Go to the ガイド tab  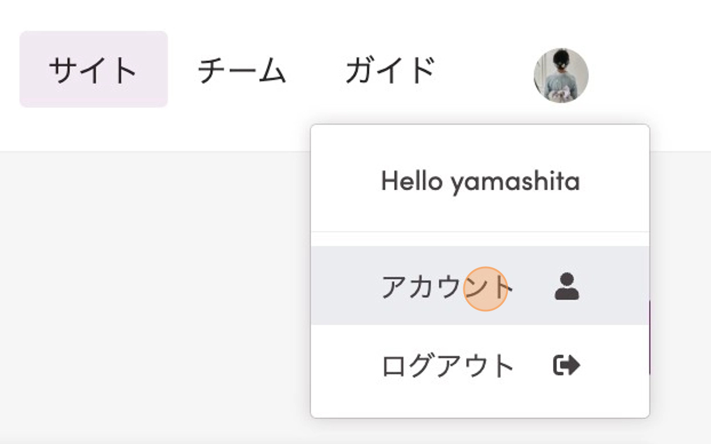(390, 70)
